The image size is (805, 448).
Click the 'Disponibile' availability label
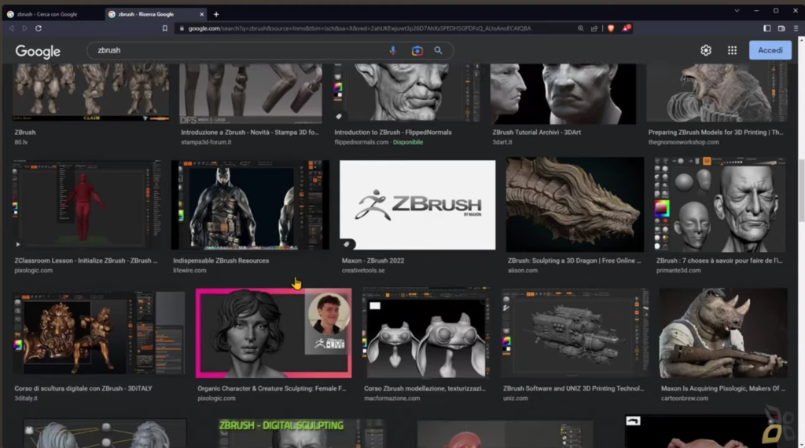pyautogui.click(x=408, y=142)
